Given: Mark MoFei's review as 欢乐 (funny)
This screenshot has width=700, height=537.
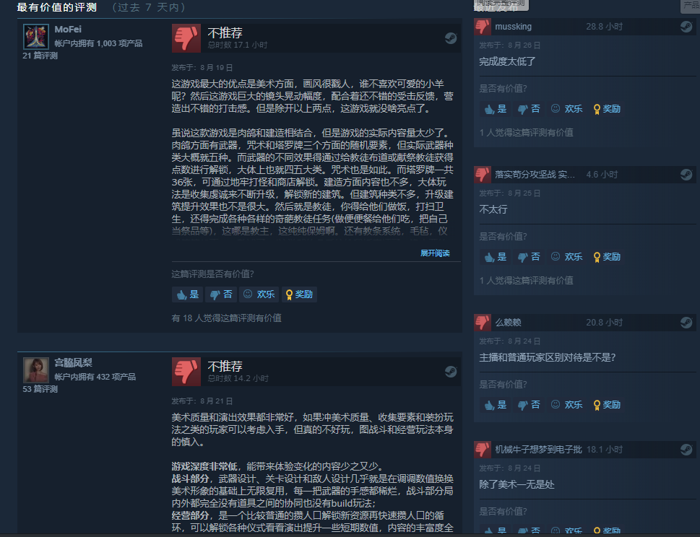Looking at the screenshot, I should 259,294.
